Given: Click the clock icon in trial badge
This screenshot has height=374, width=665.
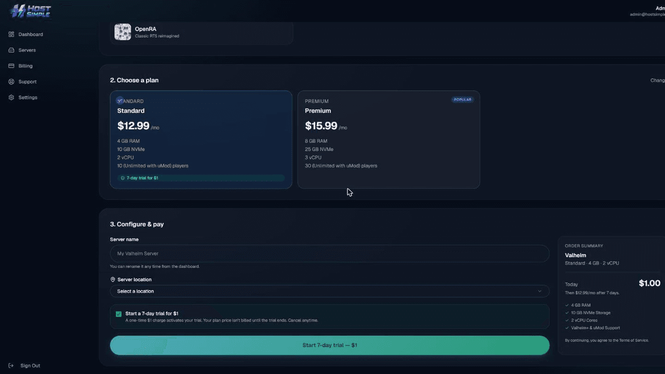Looking at the screenshot, I should (x=123, y=178).
